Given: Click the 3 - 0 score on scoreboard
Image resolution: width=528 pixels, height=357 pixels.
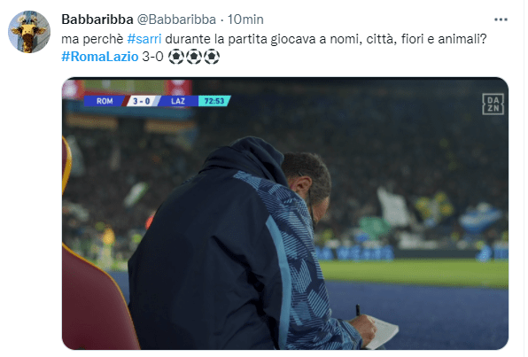Looking at the screenshot, I should pos(142,101).
